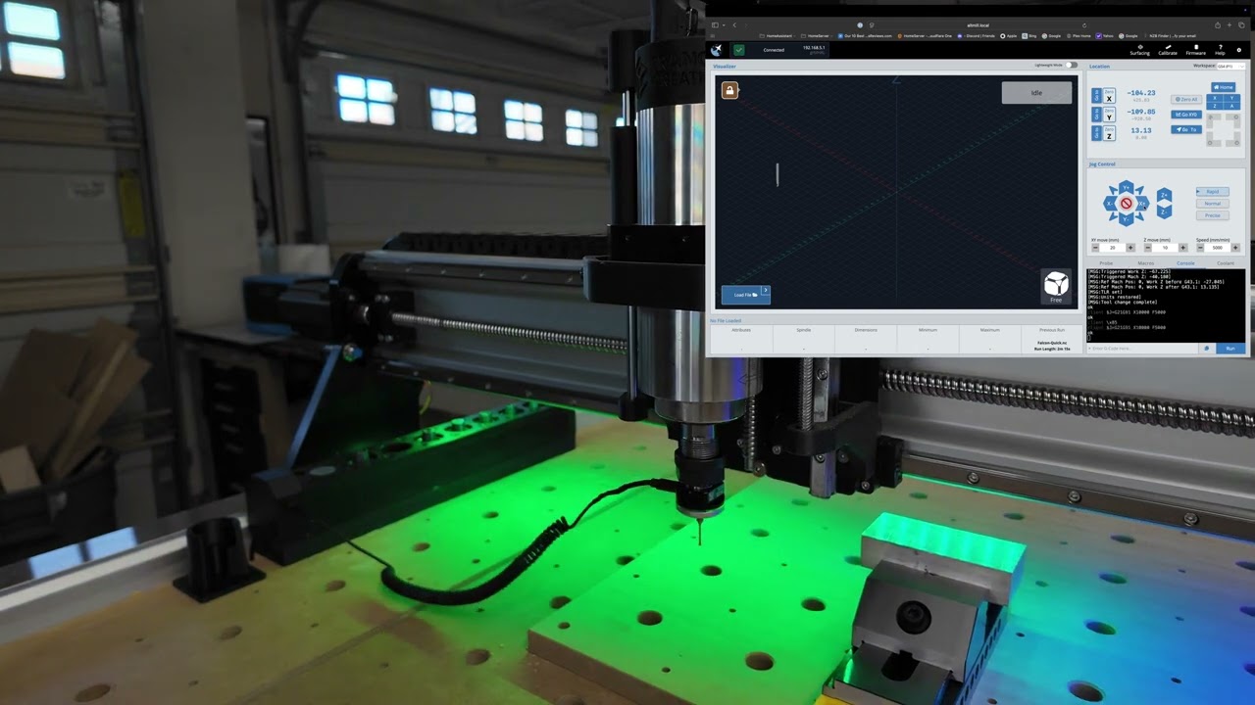Open the Firmware tool

(1195, 50)
